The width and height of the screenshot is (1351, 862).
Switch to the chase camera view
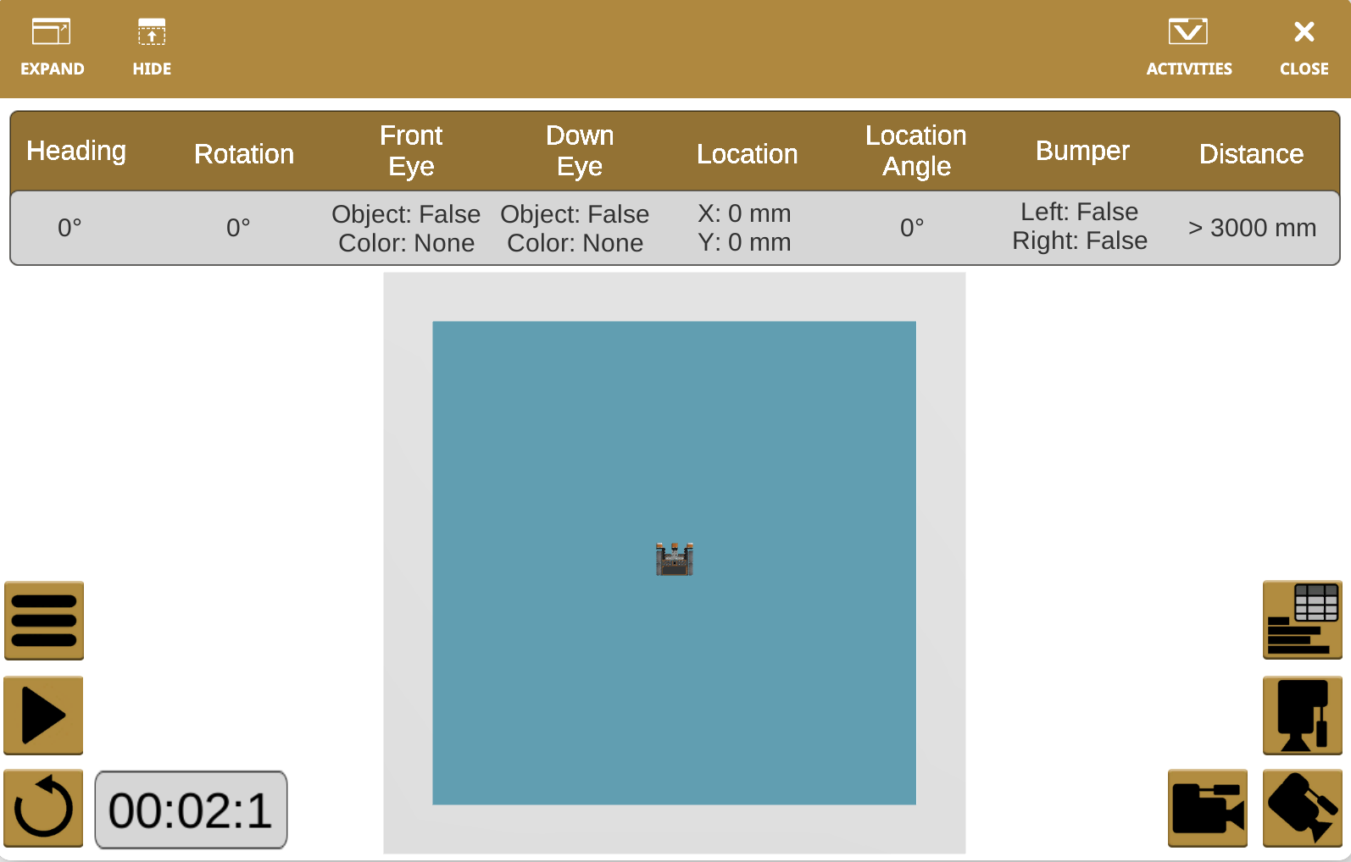click(1207, 809)
